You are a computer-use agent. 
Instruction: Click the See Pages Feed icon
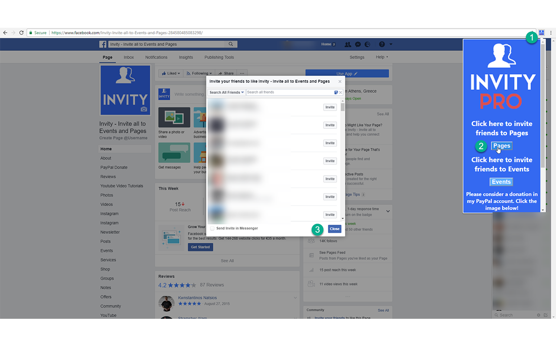point(311,255)
